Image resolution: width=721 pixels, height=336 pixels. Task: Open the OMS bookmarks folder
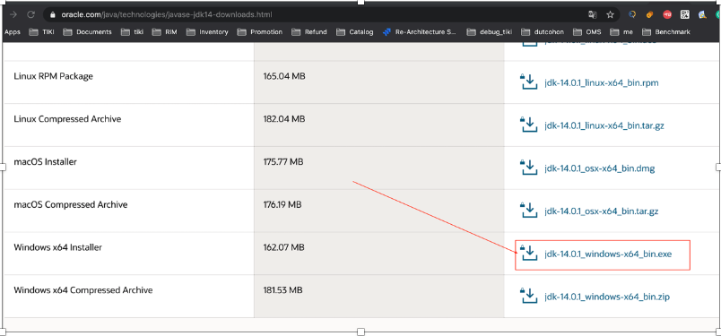coord(586,32)
